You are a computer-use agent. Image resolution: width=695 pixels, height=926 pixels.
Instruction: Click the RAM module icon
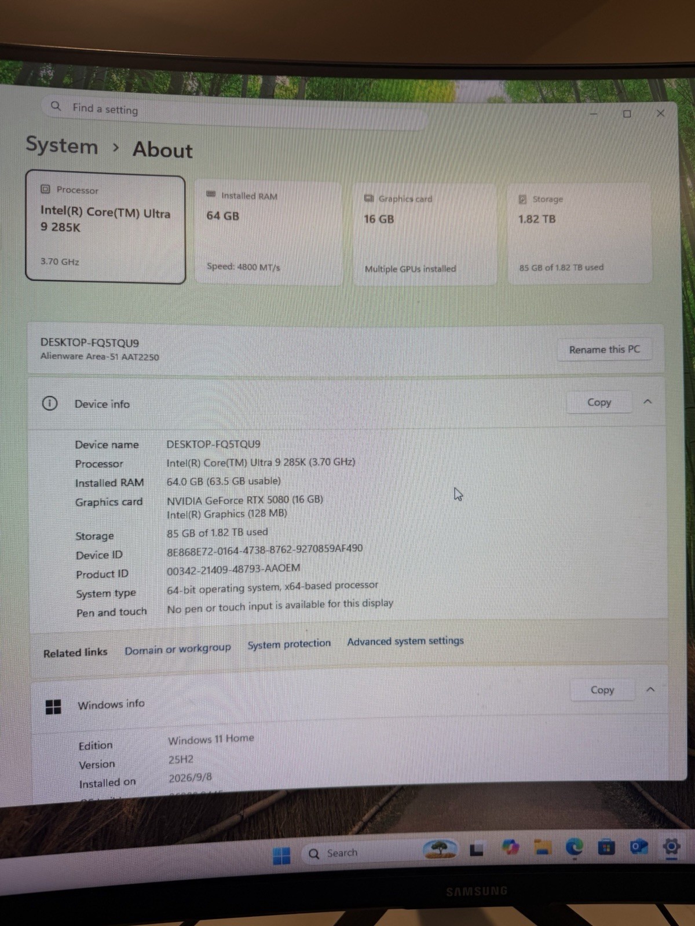click(x=211, y=194)
